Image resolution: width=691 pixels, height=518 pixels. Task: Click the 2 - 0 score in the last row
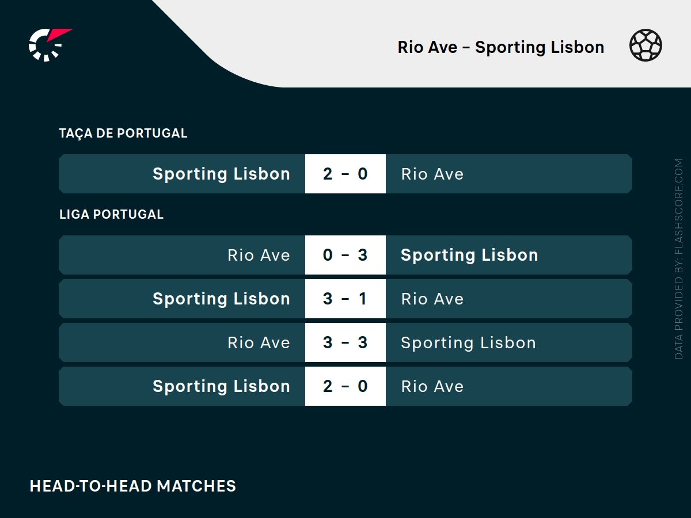345,386
